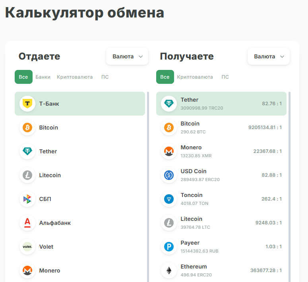Click the Toncoin rate 262.4 : 1
Screen dimensions: 308x282
[271, 199]
